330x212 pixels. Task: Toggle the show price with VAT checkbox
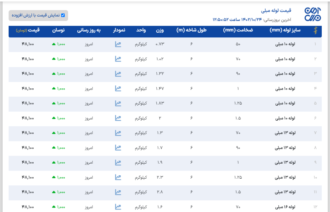[63, 15]
